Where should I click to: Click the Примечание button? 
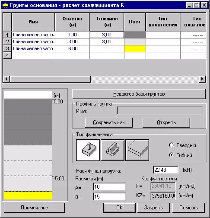[x=34, y=208]
